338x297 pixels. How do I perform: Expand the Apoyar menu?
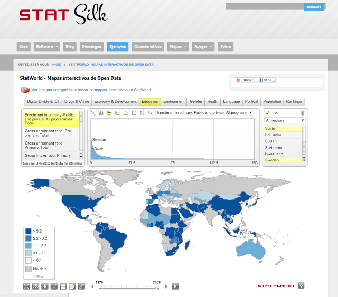point(203,46)
